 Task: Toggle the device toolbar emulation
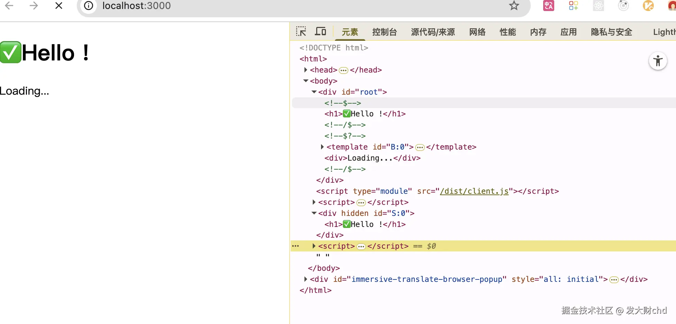click(x=320, y=31)
